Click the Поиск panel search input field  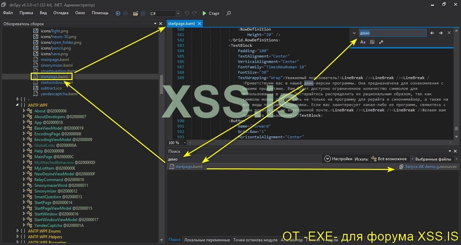(244, 159)
